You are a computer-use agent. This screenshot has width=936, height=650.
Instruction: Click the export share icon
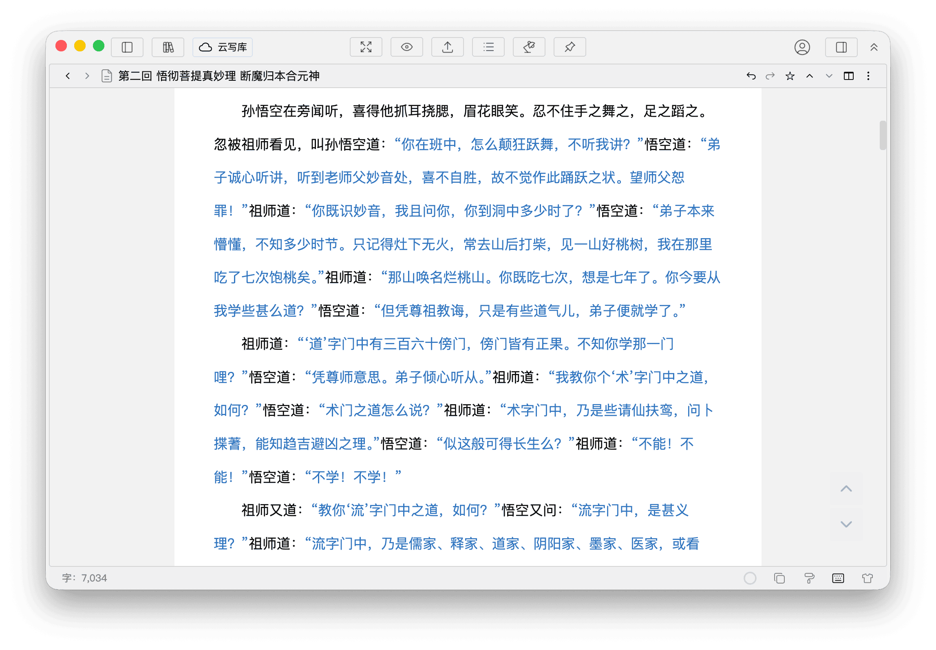tap(448, 47)
